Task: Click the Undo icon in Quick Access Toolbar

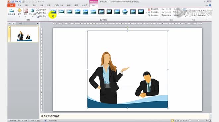Action: (16, 2)
